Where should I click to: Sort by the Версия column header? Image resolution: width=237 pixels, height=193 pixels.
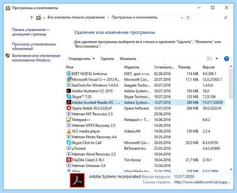coord(209,67)
